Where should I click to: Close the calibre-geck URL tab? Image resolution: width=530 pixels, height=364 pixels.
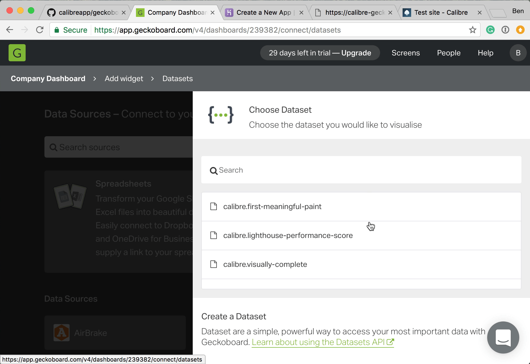(x=390, y=13)
